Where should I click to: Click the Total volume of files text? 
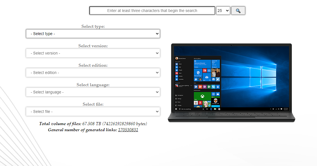[x=93, y=123]
